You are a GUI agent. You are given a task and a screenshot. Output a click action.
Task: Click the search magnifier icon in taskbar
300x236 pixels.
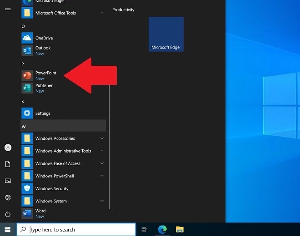tap(23, 229)
